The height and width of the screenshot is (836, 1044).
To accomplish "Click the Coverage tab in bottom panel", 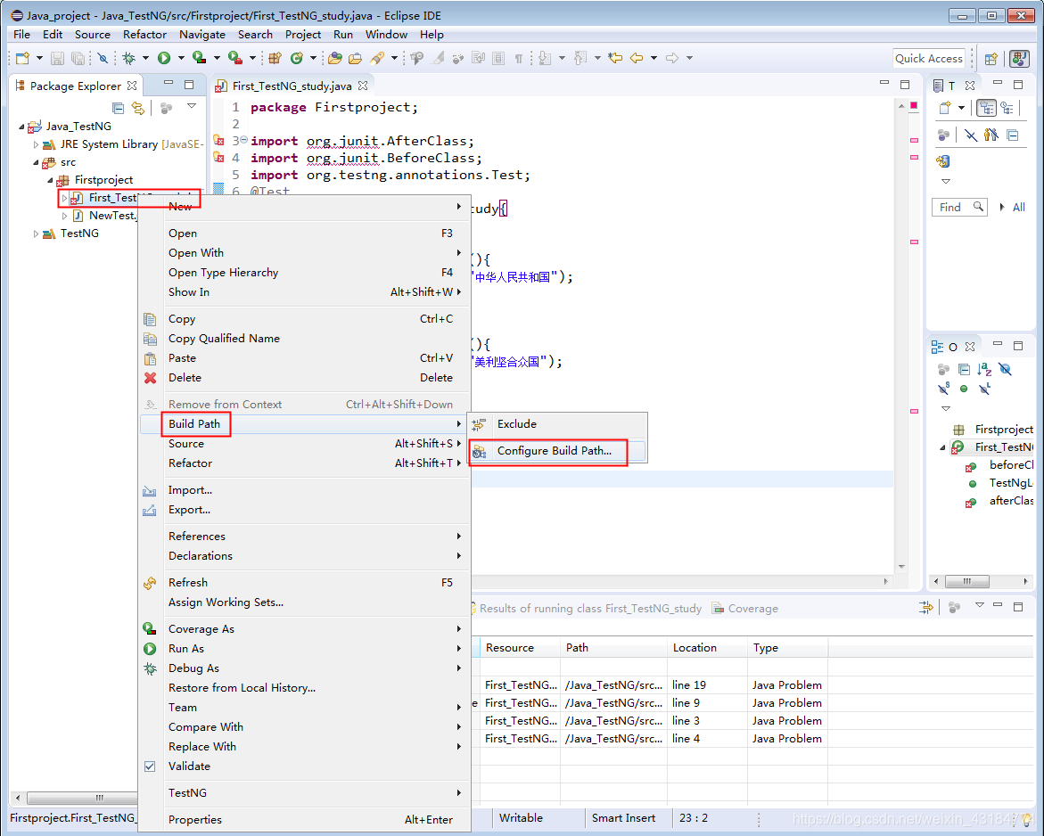I will coord(745,609).
